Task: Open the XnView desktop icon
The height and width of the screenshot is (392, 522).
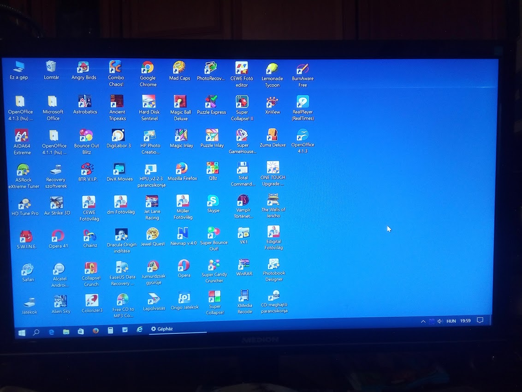Action: coord(273,105)
